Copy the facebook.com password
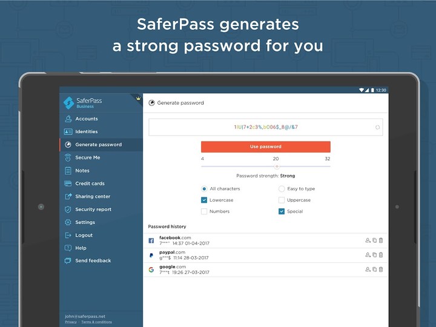The height and width of the screenshot is (327, 436). click(375, 240)
